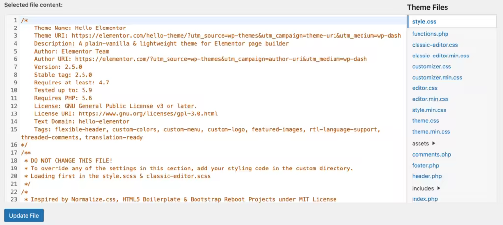Click Requires at least: 4.7 line
The height and width of the screenshot is (225, 503).
72,83
